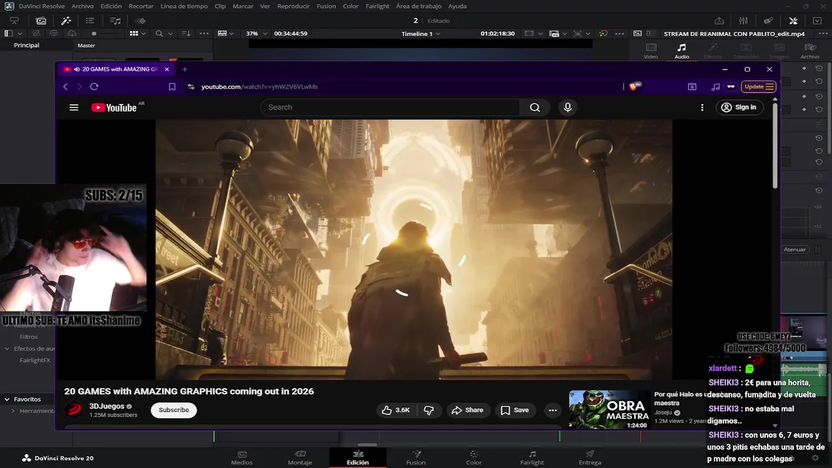Viewport: 832px width, 468px height.
Task: Go back using browser back arrow
Action: (x=65, y=86)
